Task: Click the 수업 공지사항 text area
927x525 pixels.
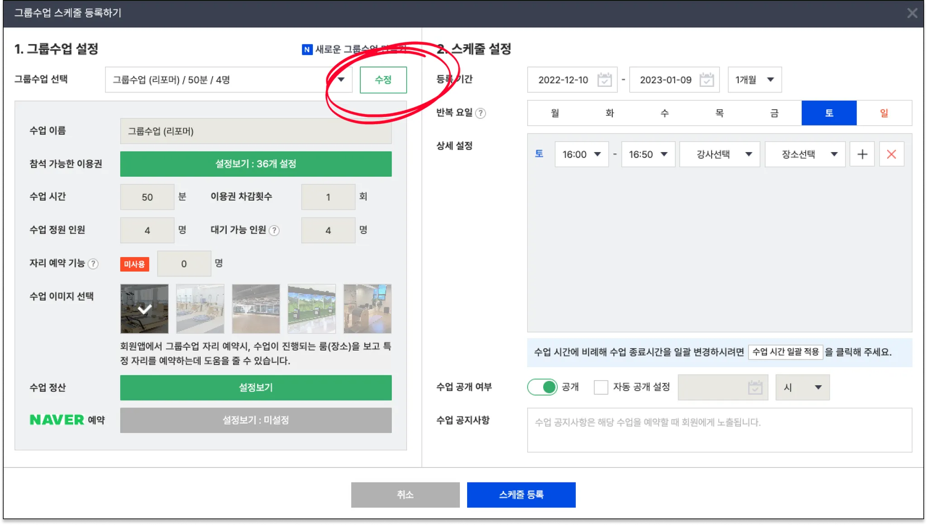Action: 719,430
